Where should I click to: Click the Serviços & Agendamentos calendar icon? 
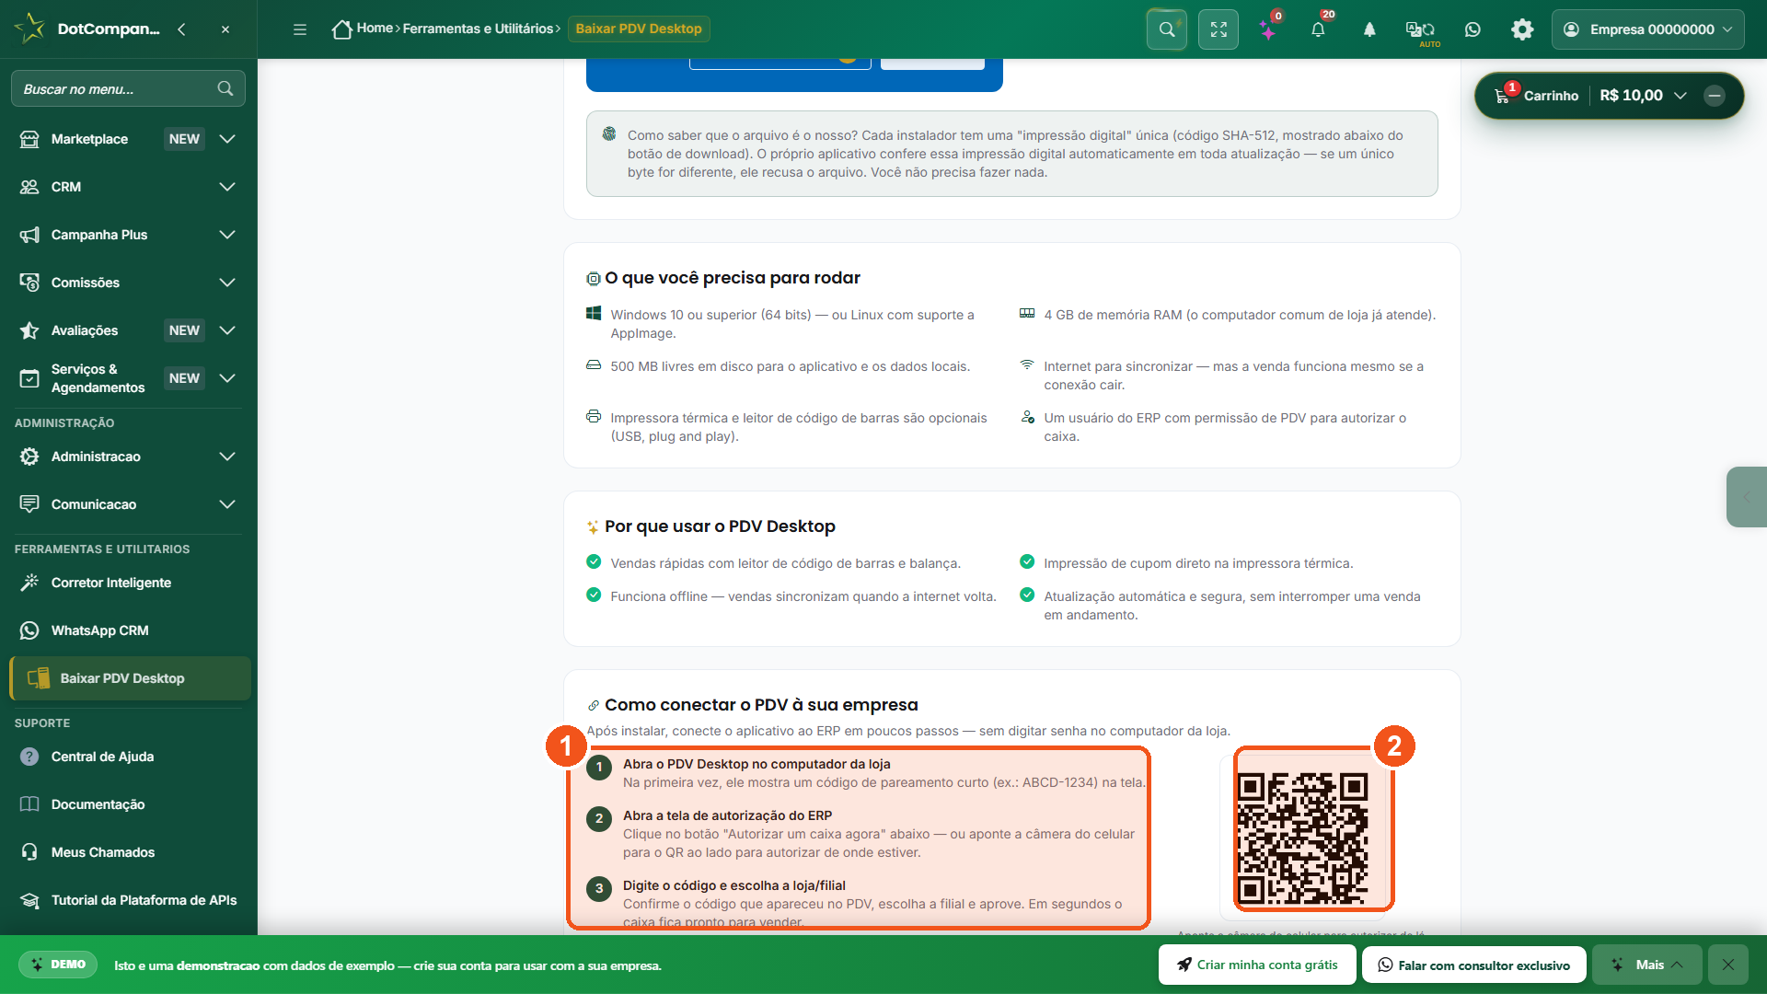29,378
